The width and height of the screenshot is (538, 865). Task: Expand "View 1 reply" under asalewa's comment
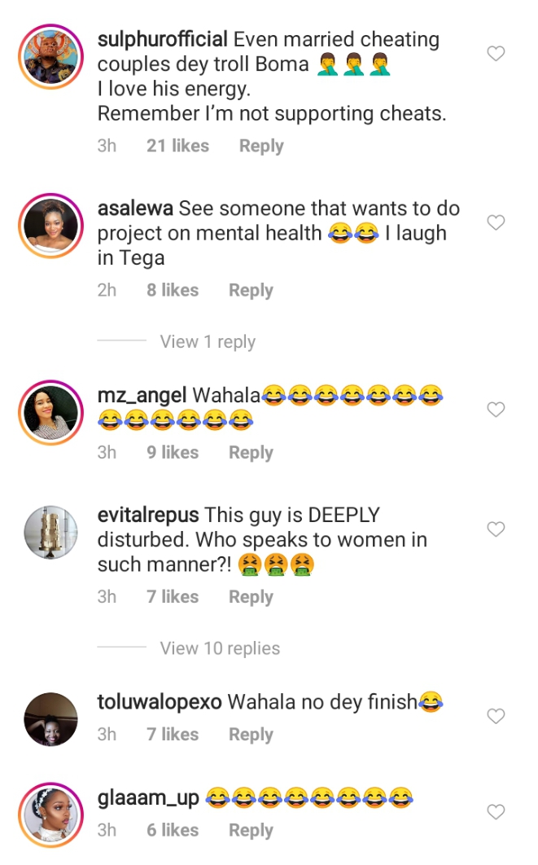(208, 342)
